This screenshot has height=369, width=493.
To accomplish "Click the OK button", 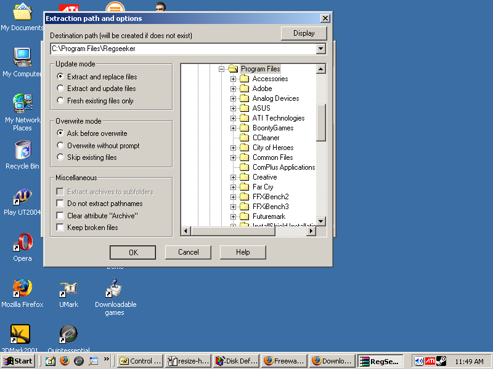I will click(x=132, y=252).
